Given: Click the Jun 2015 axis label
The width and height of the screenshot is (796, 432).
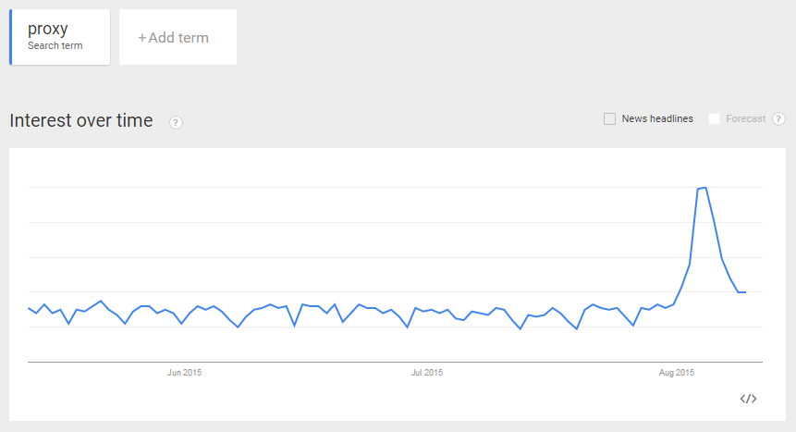Looking at the screenshot, I should [184, 373].
